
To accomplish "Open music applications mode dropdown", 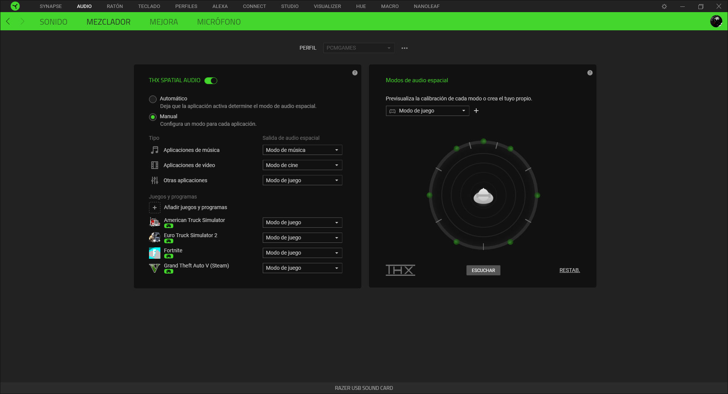I will point(302,150).
